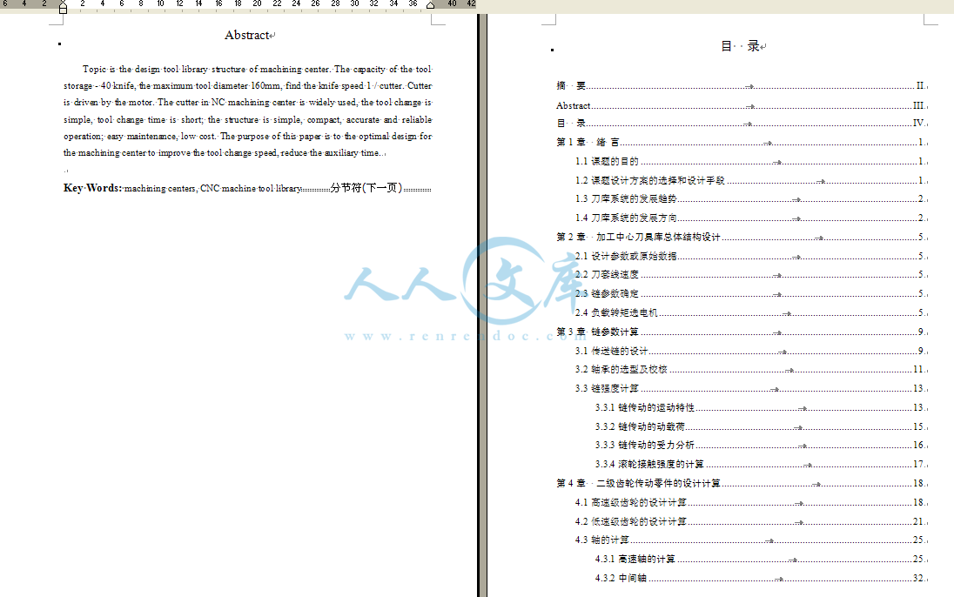Click the right indent marker on the ruler
The width and height of the screenshot is (954, 597).
point(430,5)
